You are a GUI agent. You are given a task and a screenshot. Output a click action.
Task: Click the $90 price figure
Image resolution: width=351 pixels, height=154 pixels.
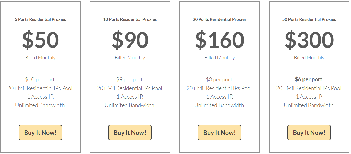130,40
